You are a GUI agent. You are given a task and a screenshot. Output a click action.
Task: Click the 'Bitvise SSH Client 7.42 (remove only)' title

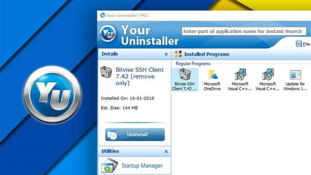(140, 76)
